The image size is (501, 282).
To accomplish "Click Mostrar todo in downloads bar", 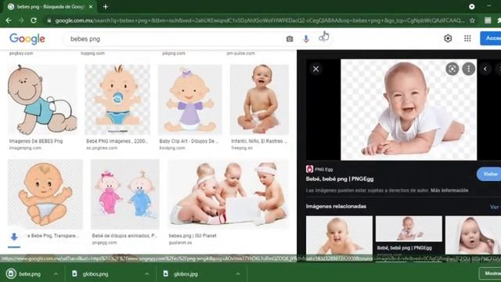I will tap(491, 273).
